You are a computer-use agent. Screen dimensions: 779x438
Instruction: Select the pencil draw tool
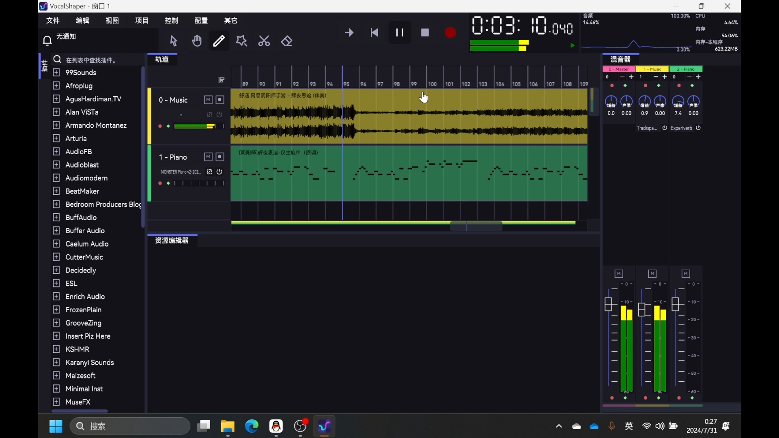[219, 41]
